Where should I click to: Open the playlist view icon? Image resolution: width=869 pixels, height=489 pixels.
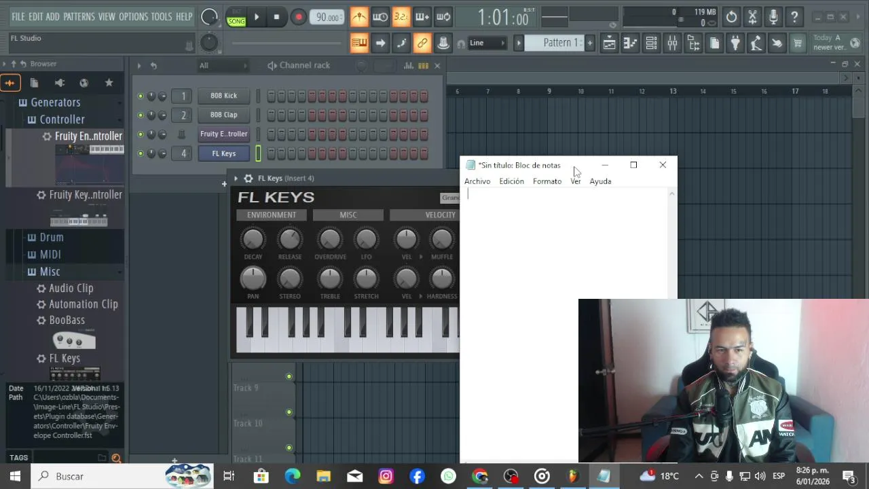click(609, 43)
